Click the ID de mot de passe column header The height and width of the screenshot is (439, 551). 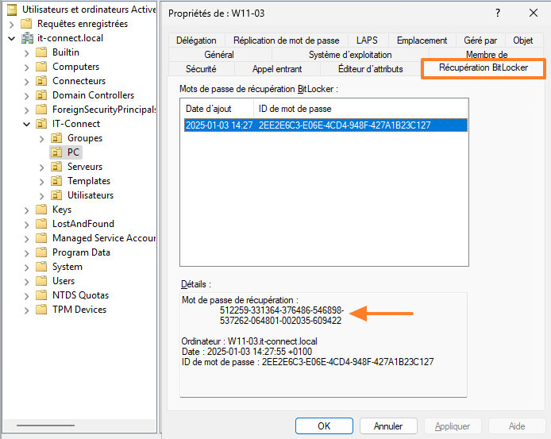click(x=361, y=109)
